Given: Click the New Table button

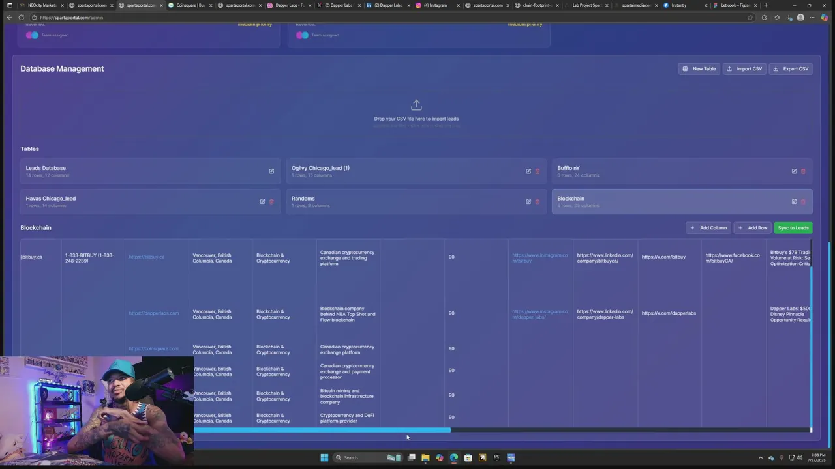Looking at the screenshot, I should pos(699,68).
